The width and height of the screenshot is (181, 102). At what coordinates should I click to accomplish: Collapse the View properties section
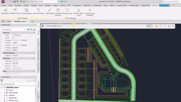(x=34, y=71)
